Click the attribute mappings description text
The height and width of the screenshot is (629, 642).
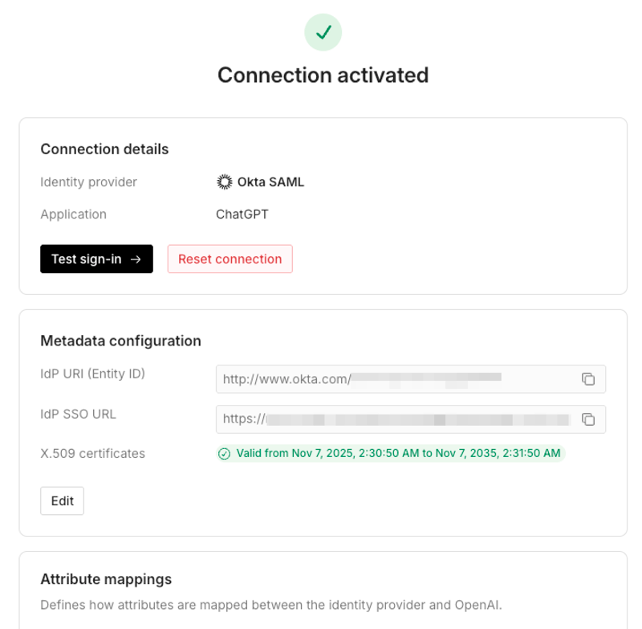tap(270, 605)
